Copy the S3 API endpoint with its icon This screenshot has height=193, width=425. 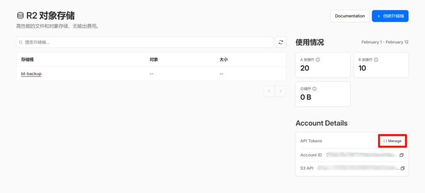(401, 169)
